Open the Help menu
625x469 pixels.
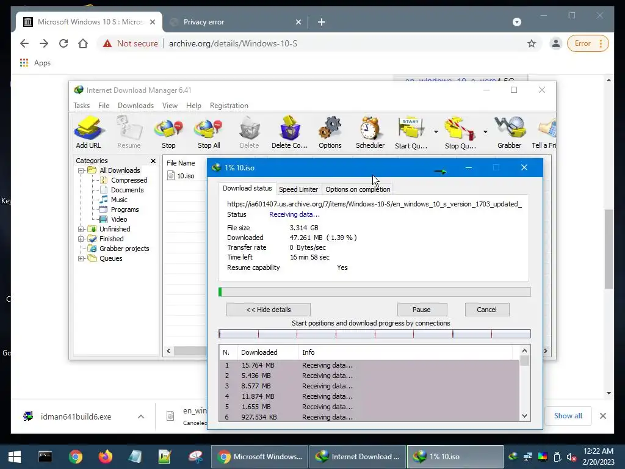pyautogui.click(x=193, y=106)
